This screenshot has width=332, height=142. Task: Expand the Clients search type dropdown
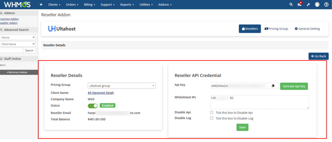click(x=18, y=37)
